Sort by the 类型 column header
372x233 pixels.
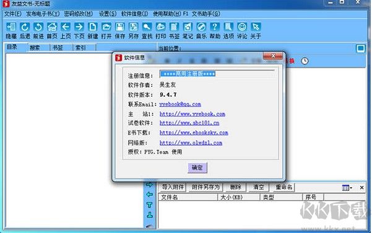tap(281, 198)
